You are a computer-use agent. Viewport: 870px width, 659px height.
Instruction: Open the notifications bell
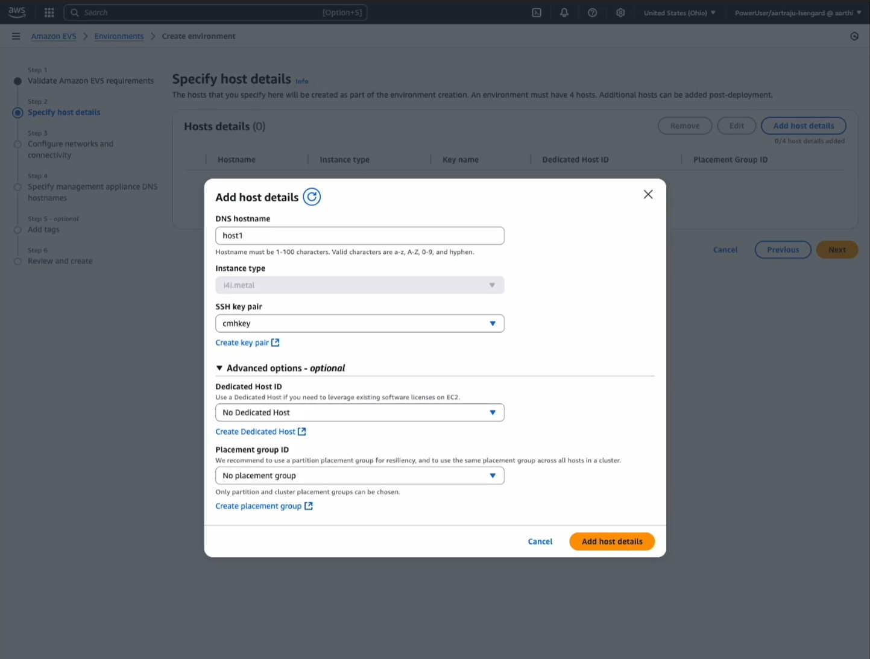tap(564, 13)
